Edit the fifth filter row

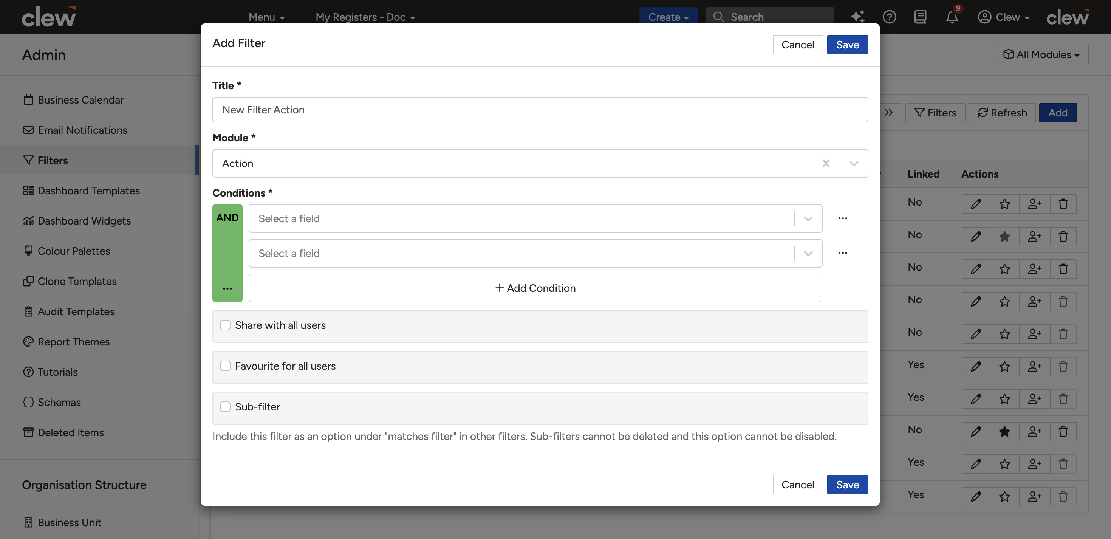[976, 334]
